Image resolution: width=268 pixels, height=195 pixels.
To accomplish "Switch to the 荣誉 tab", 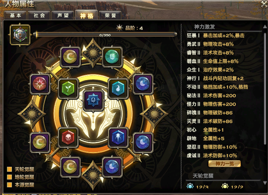I will click(x=110, y=15).
